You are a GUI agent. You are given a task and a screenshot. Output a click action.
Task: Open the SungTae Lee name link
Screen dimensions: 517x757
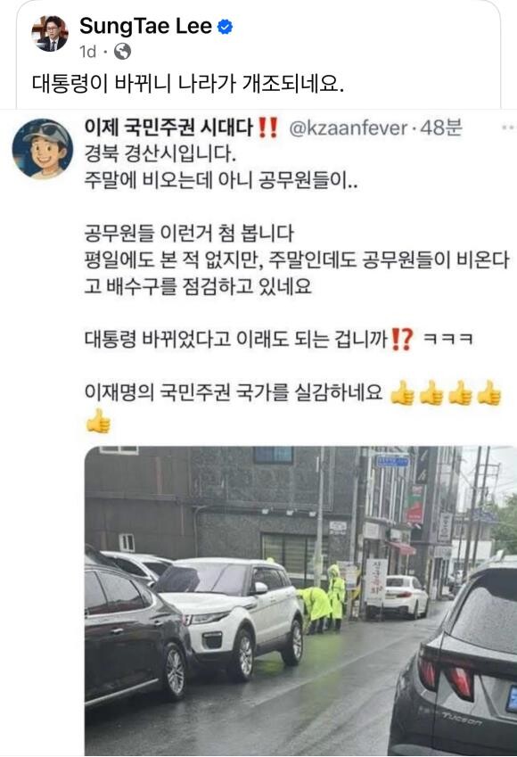coord(145,26)
